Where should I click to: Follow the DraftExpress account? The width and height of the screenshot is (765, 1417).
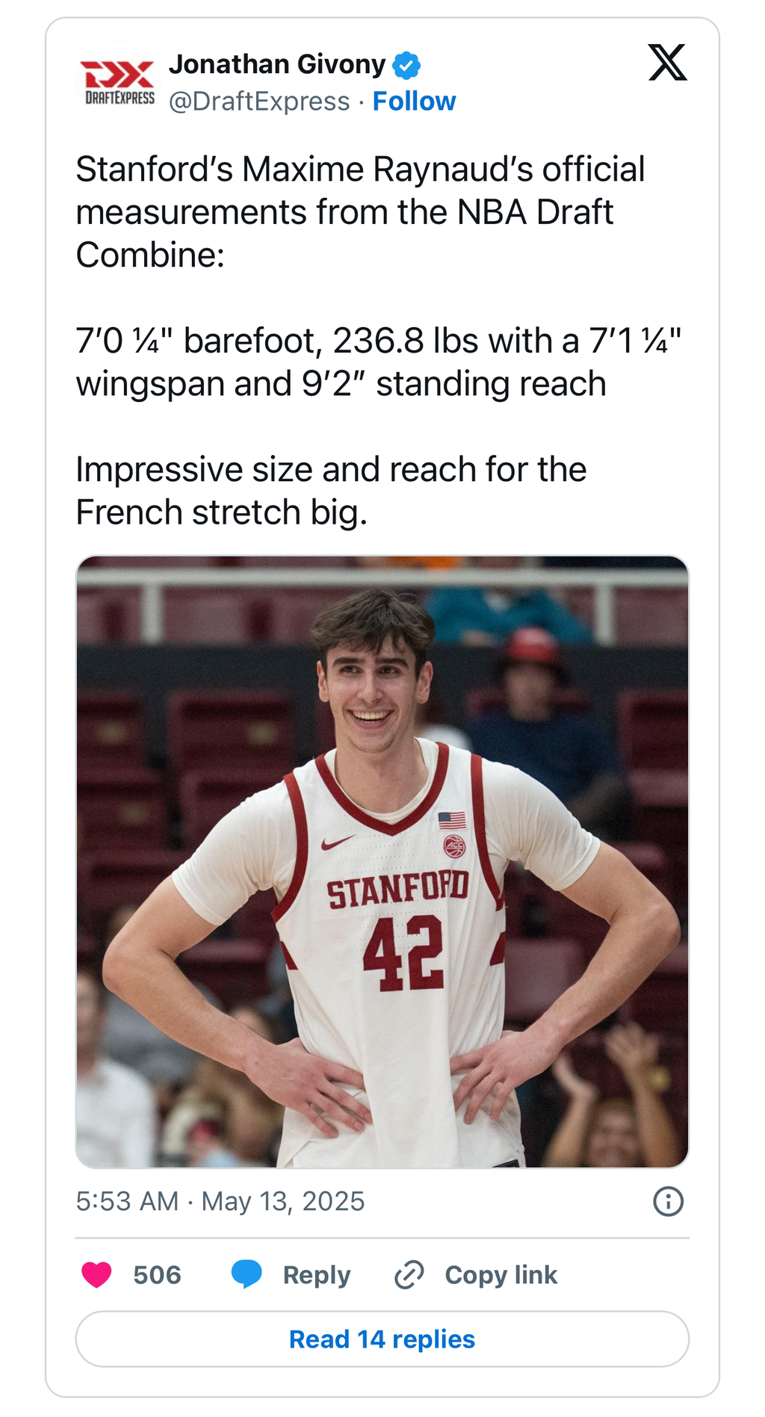(x=414, y=101)
